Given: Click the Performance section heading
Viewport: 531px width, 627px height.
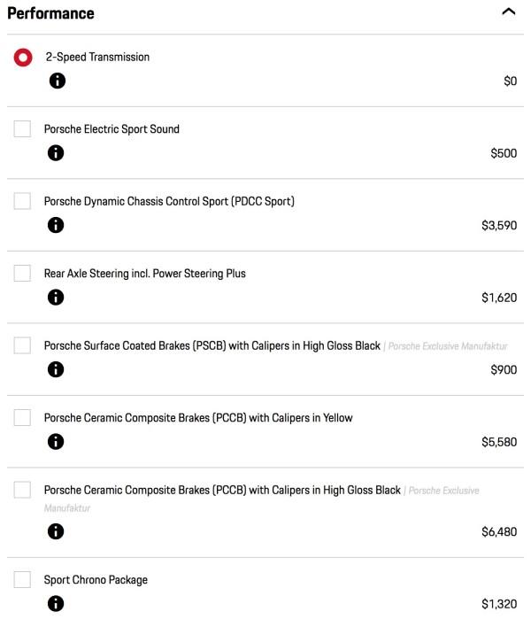Looking at the screenshot, I should [50, 13].
